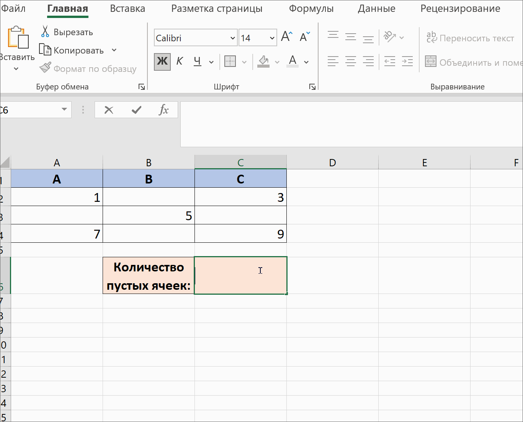
Task: Open Font (Шрифт) group dialog launcher
Action: pos(312,87)
